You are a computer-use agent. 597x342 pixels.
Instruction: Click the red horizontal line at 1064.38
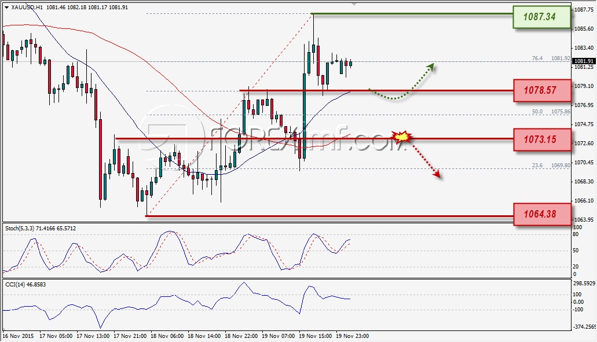coord(329,216)
